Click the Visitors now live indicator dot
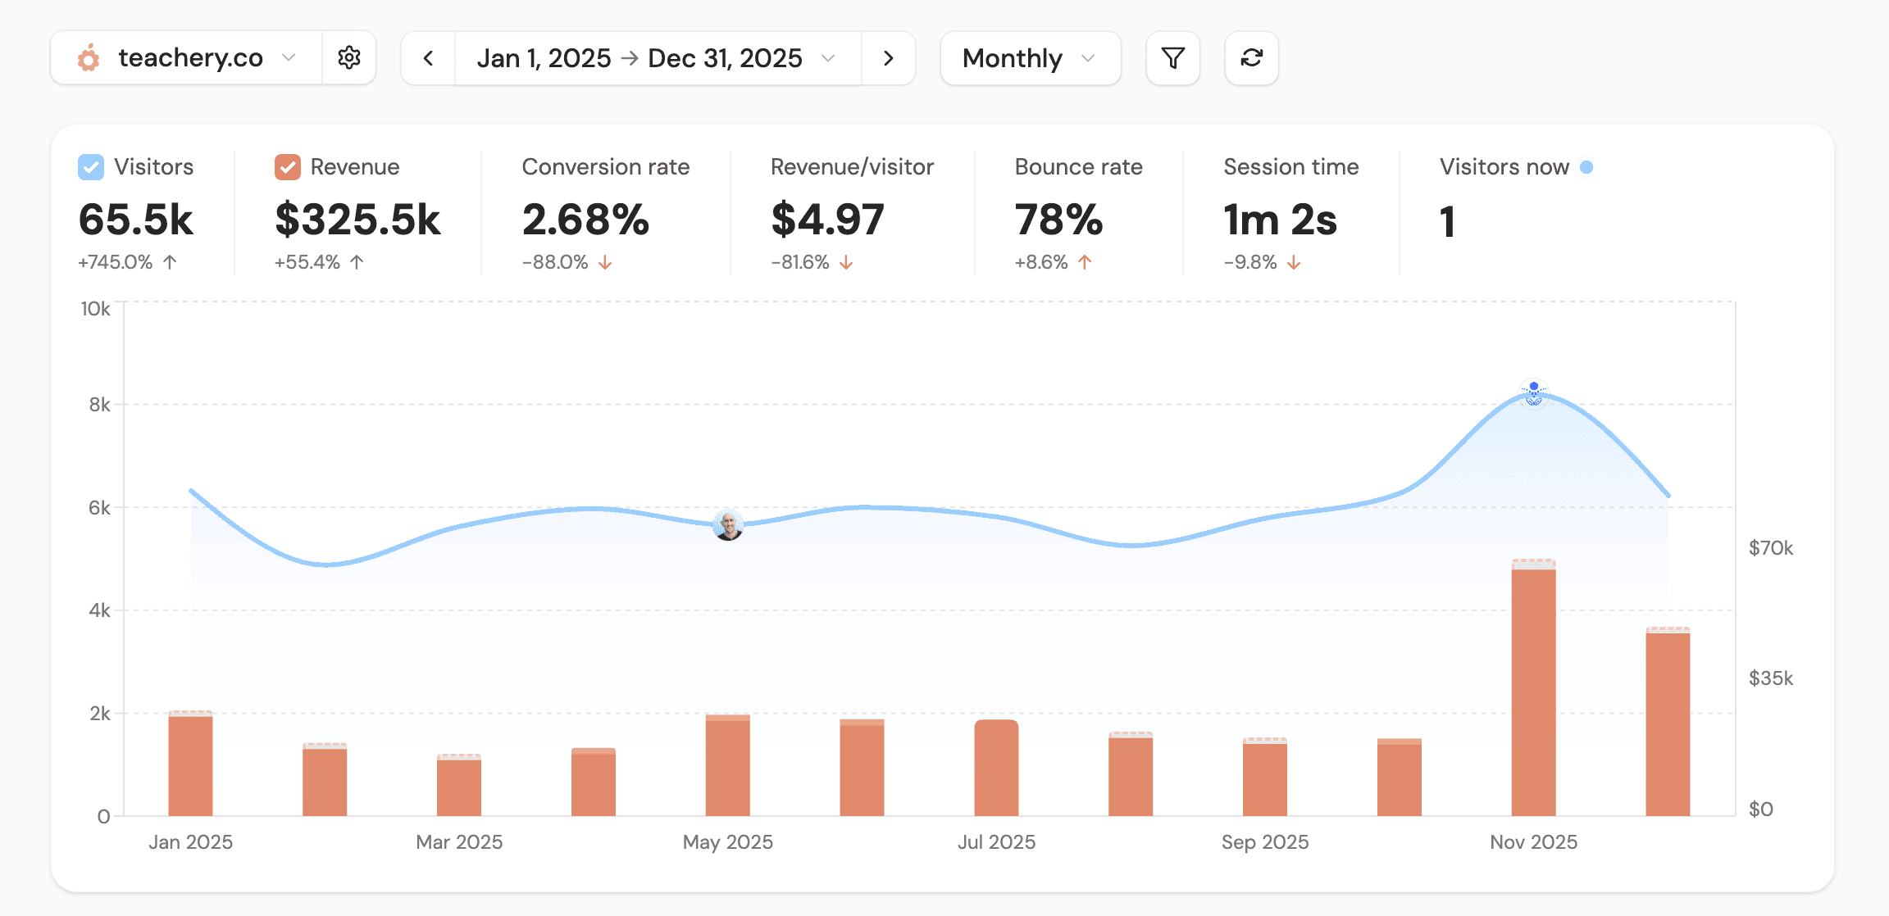The image size is (1889, 916). (1586, 167)
